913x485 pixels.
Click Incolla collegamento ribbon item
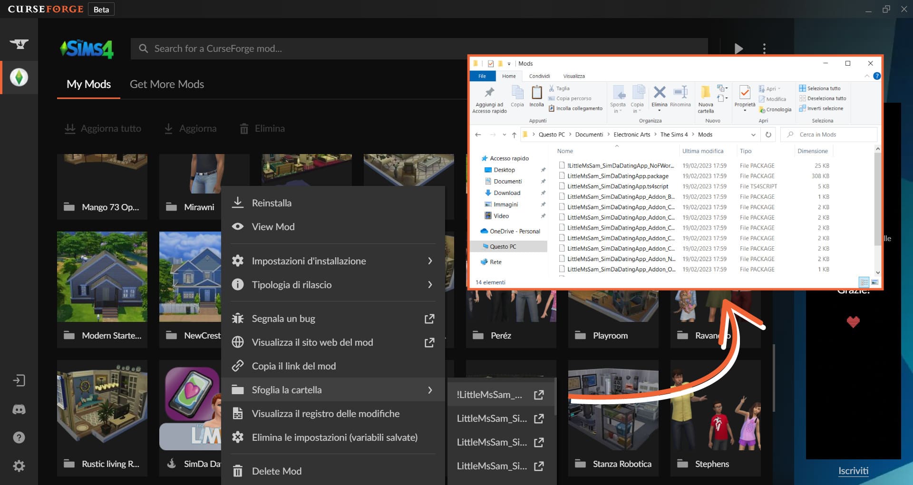click(x=575, y=108)
